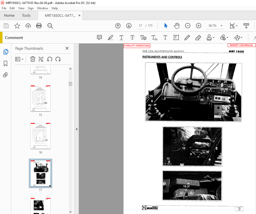Close the Page Thumbnails panel
The height and width of the screenshot is (214, 256).
pos(67,48)
